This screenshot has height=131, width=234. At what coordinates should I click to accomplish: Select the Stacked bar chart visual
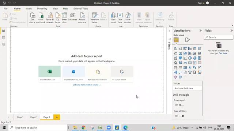pyautogui.click(x=175, y=48)
